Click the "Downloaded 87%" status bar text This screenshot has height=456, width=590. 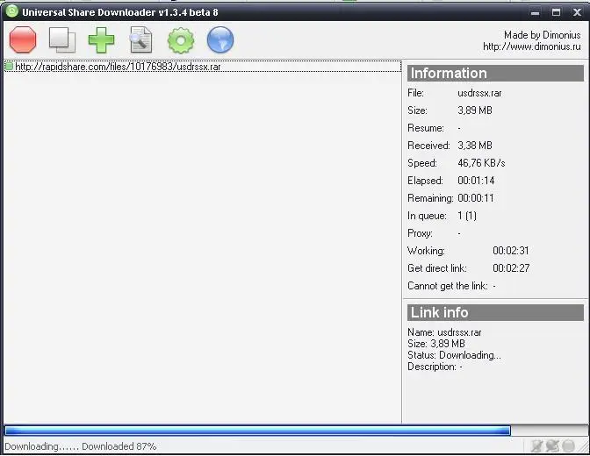[119, 446]
